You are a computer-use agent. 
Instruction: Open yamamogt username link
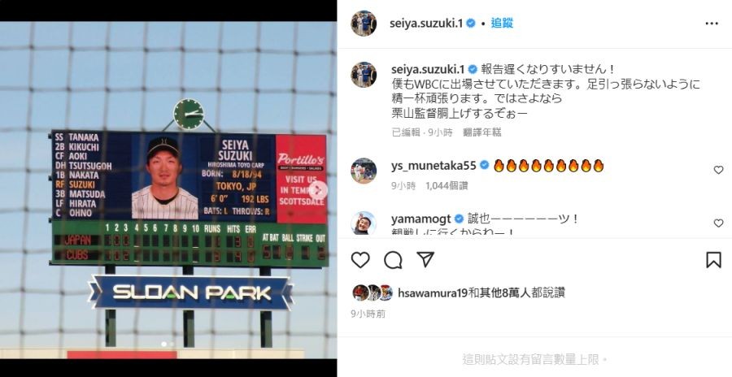click(x=421, y=219)
